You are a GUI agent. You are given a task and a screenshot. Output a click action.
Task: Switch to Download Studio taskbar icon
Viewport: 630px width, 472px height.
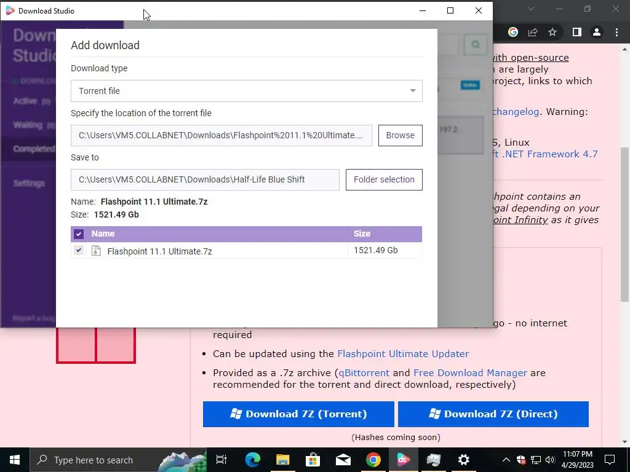tap(404, 460)
